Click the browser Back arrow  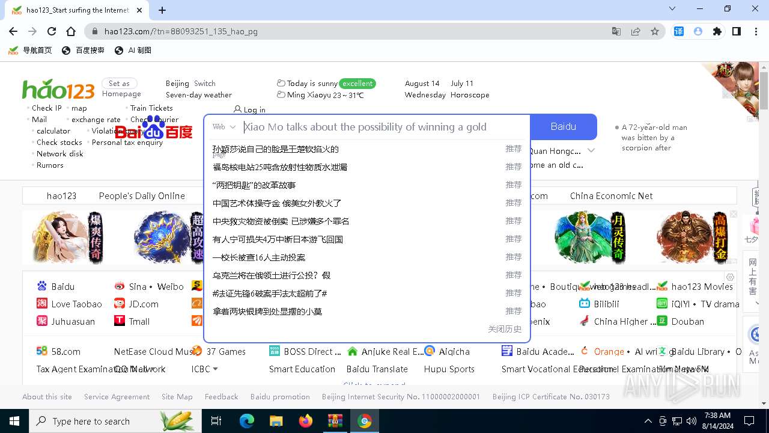13,31
